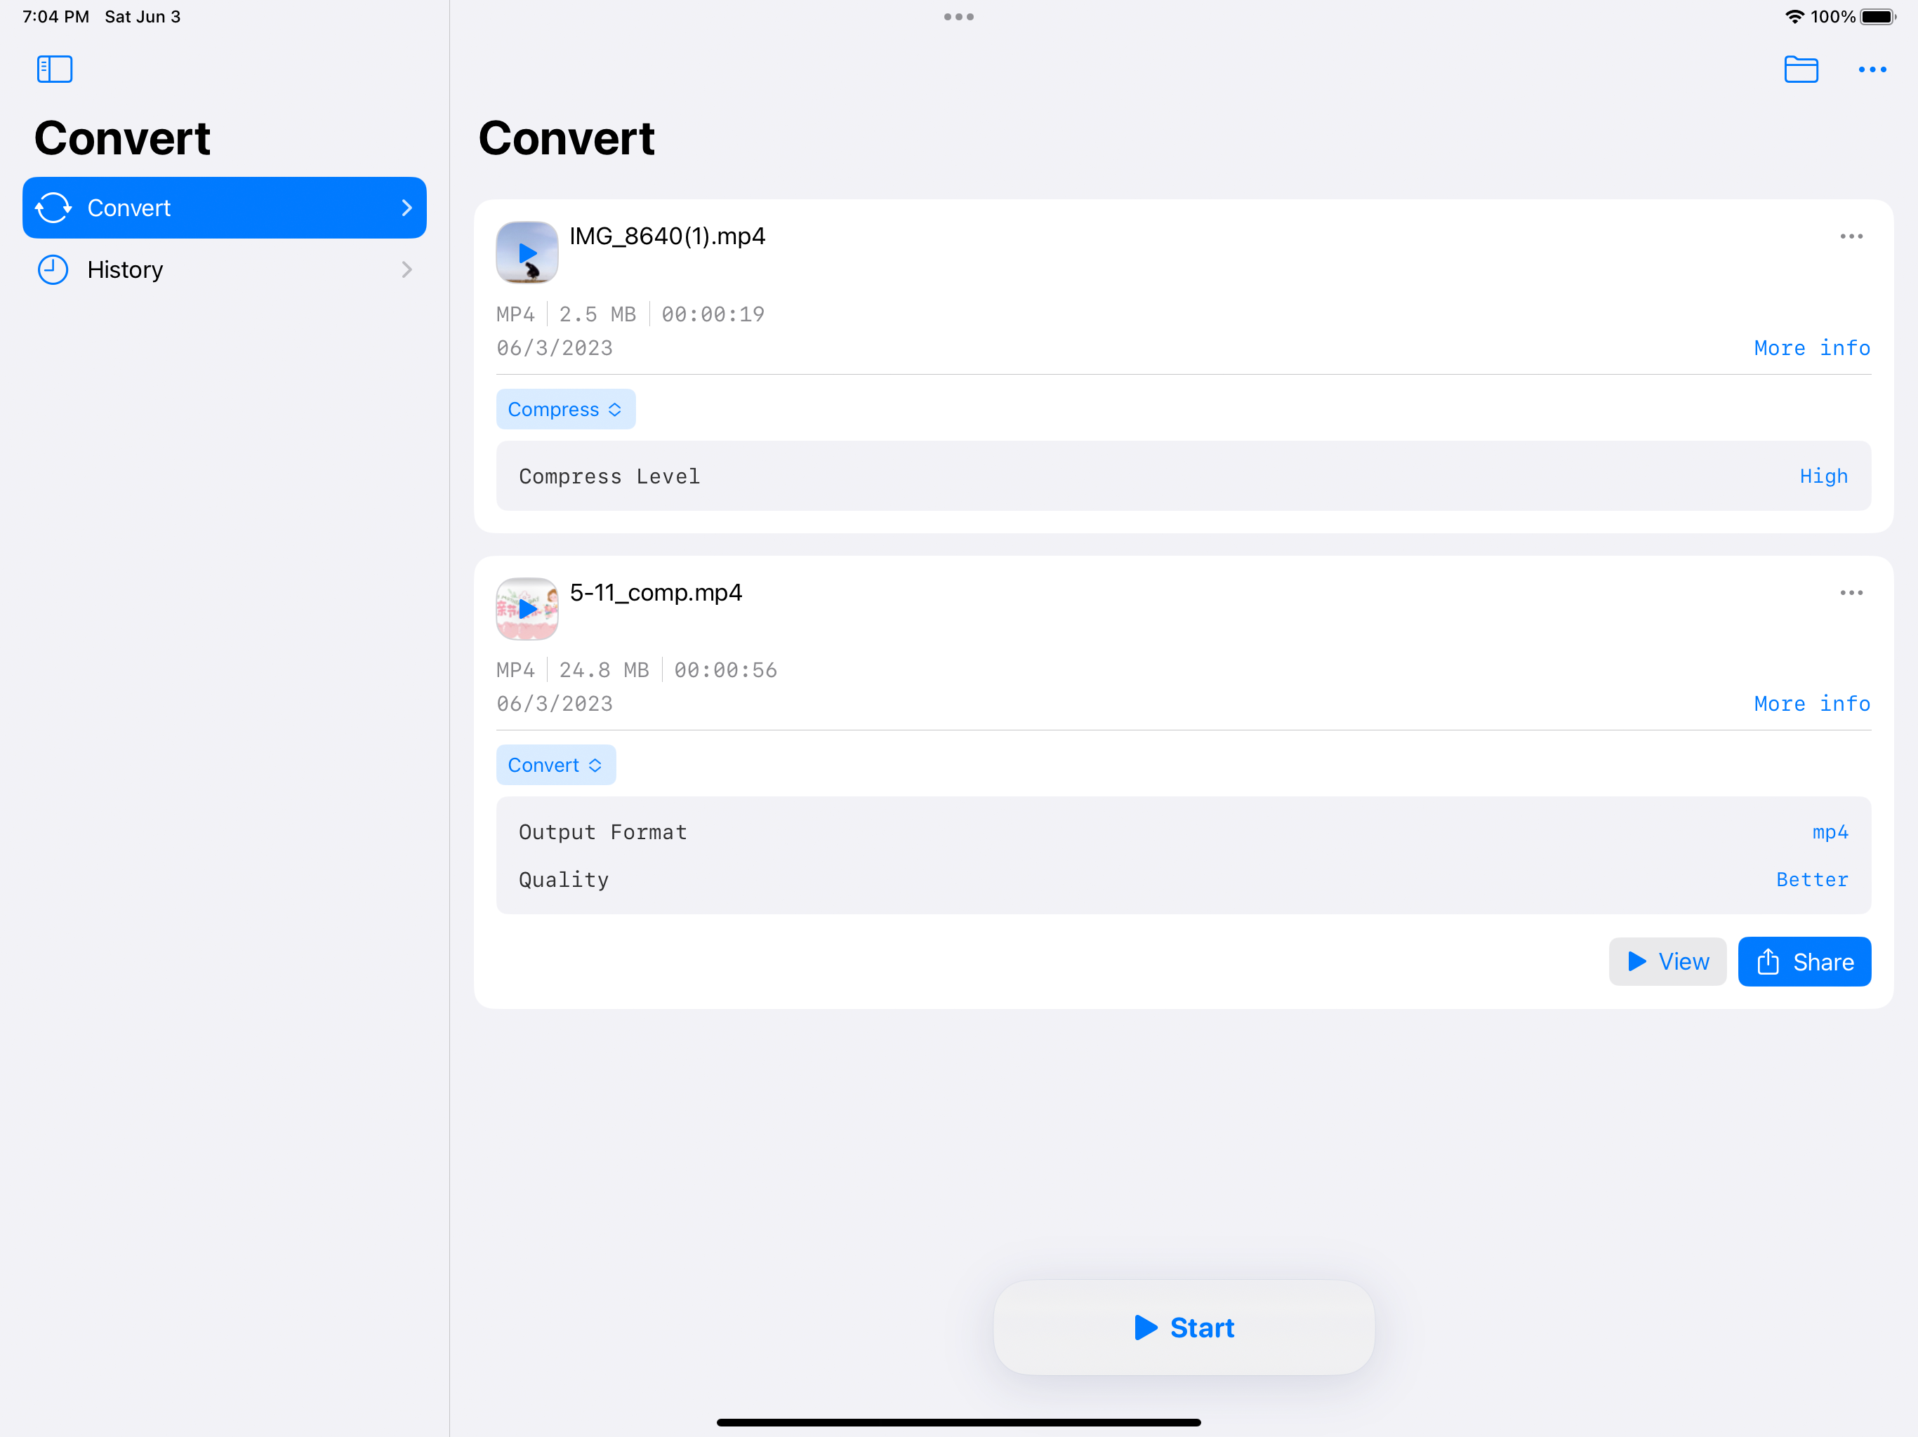The width and height of the screenshot is (1918, 1437).
Task: Open the folder file browser icon
Action: [x=1801, y=69]
